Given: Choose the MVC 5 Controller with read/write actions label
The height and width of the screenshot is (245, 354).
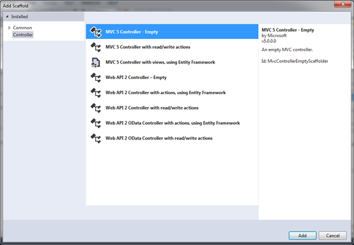Looking at the screenshot, I should (148, 47).
